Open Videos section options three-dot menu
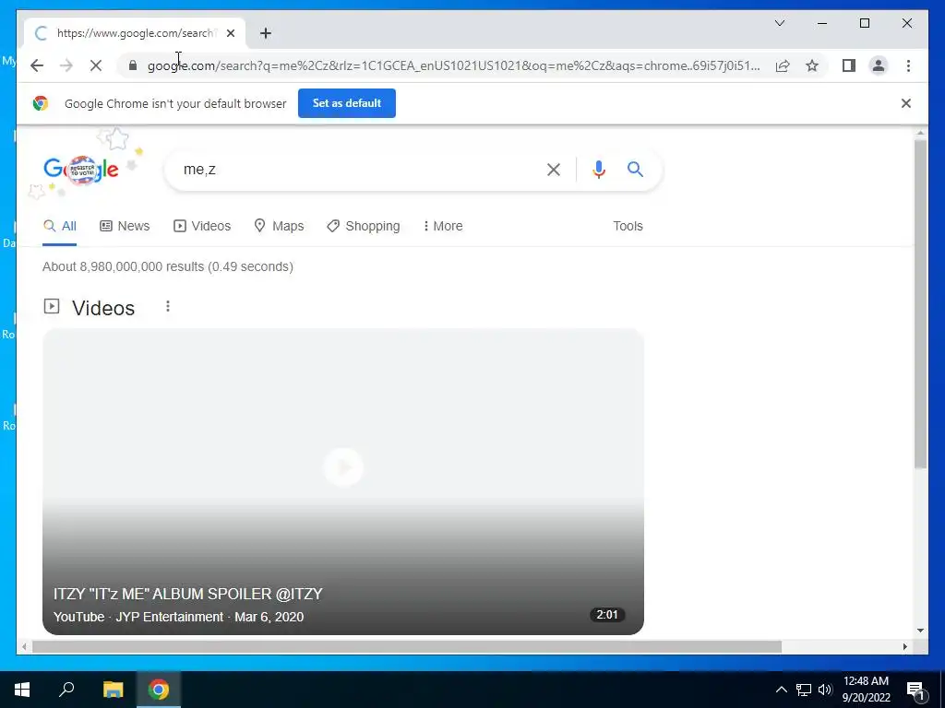 pyautogui.click(x=168, y=306)
